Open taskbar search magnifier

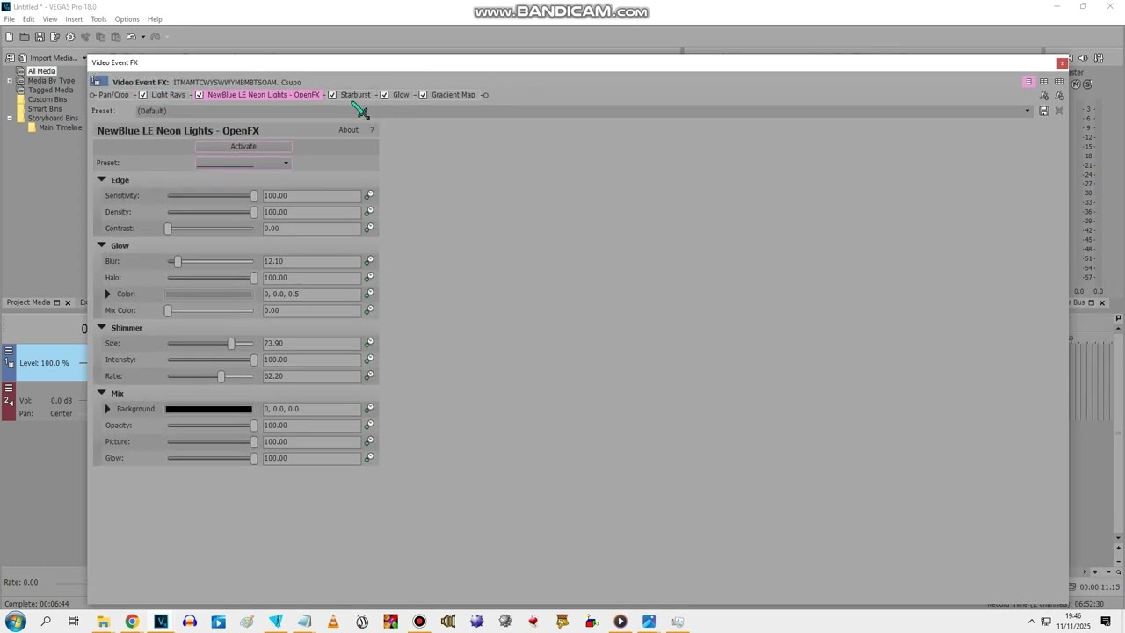click(x=46, y=622)
